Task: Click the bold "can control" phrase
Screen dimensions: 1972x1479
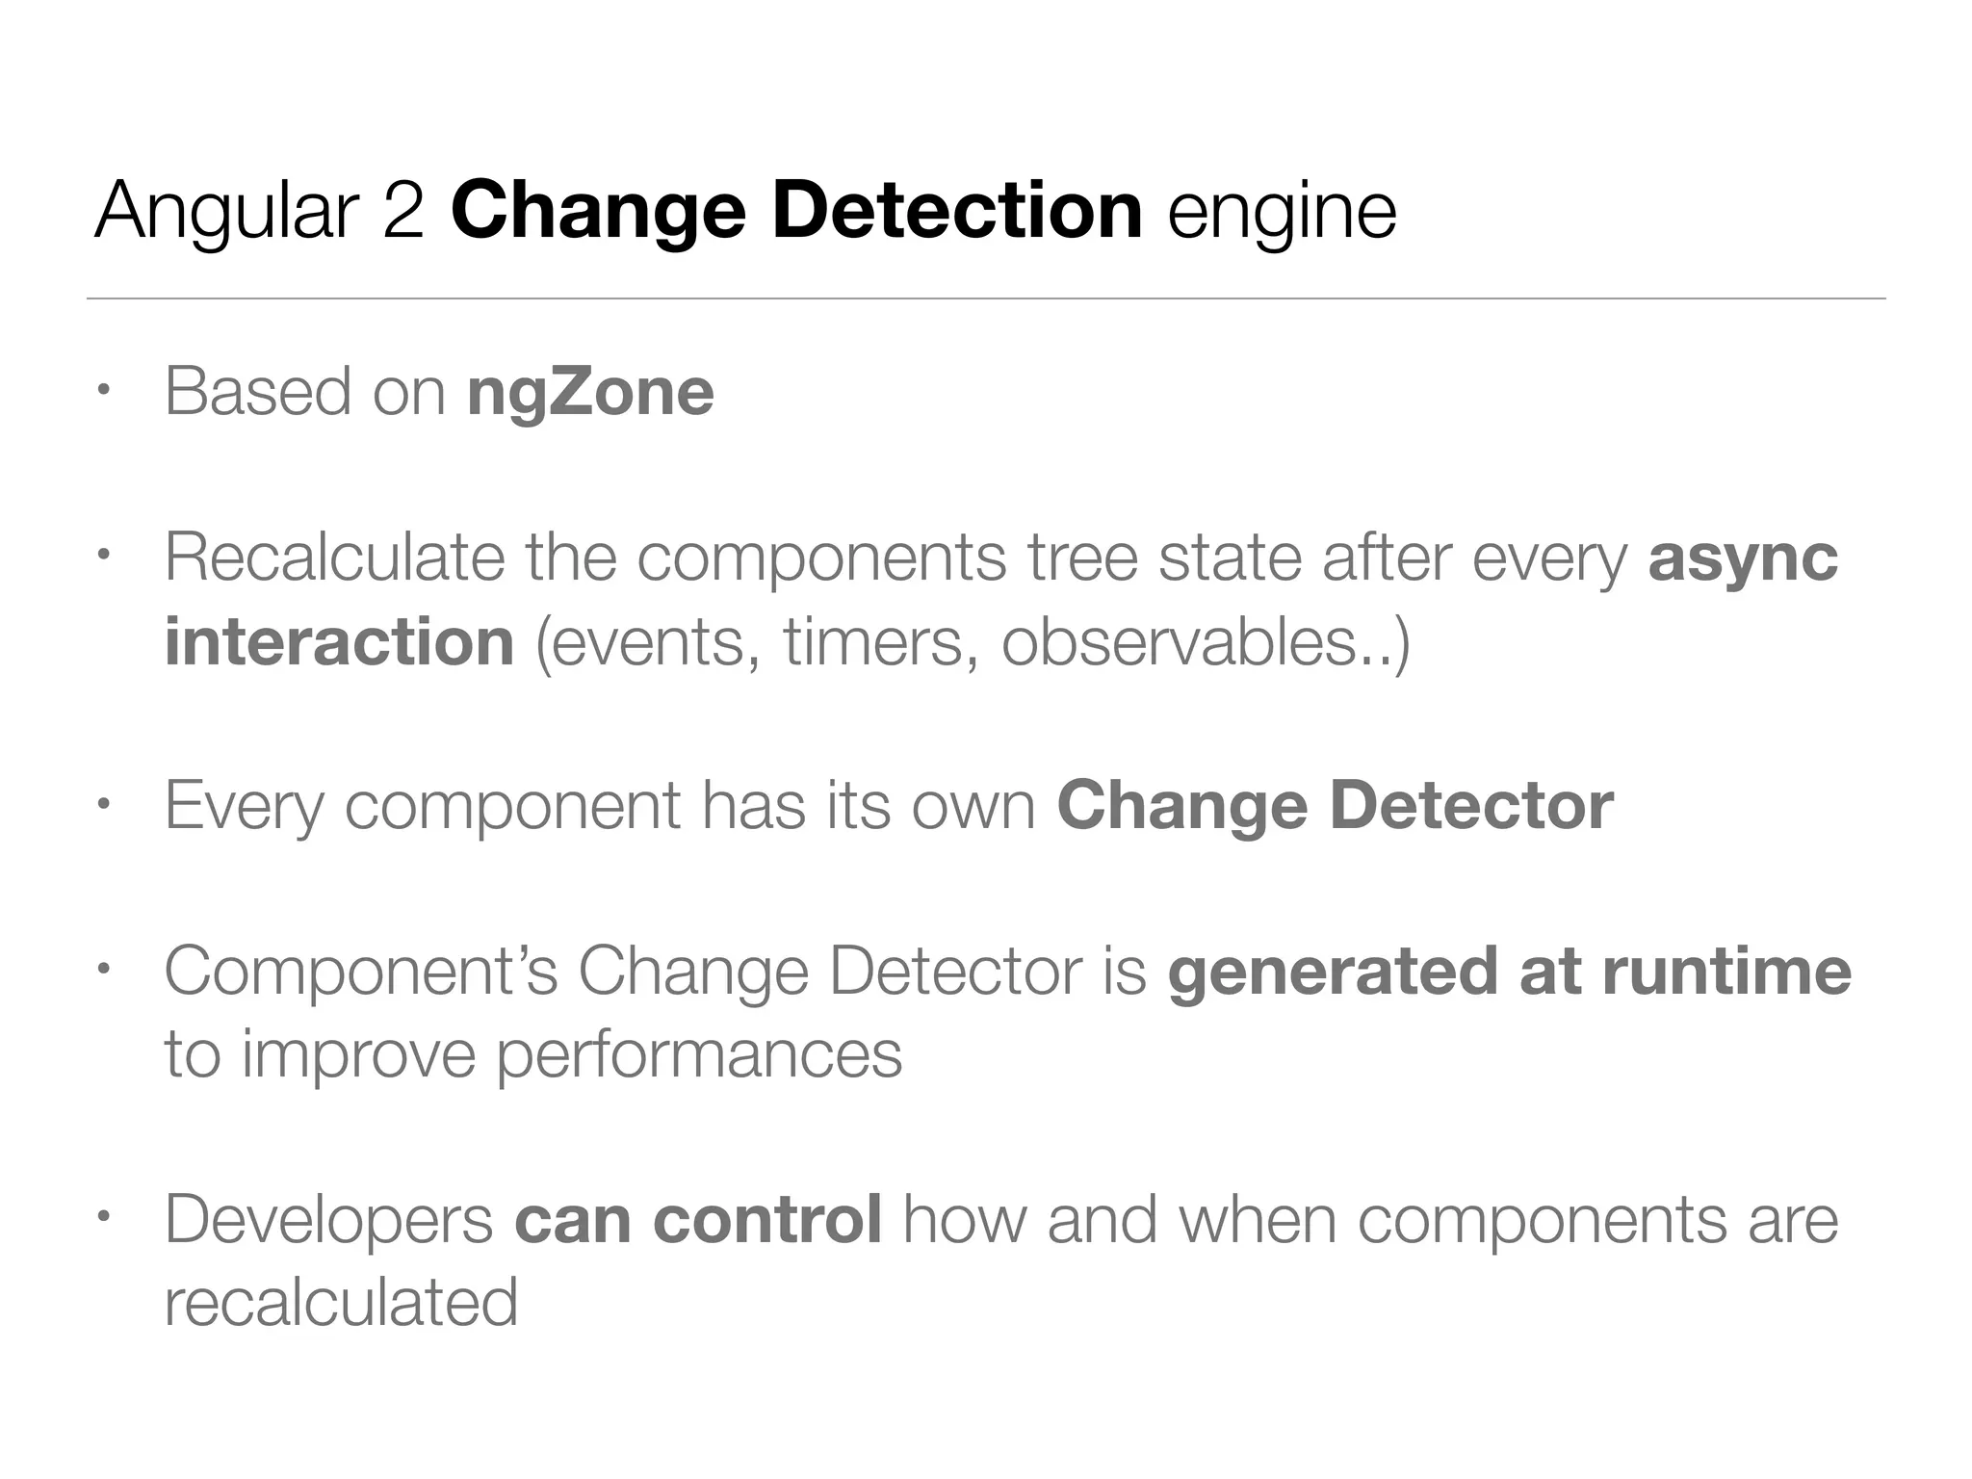Action: click(x=698, y=1220)
